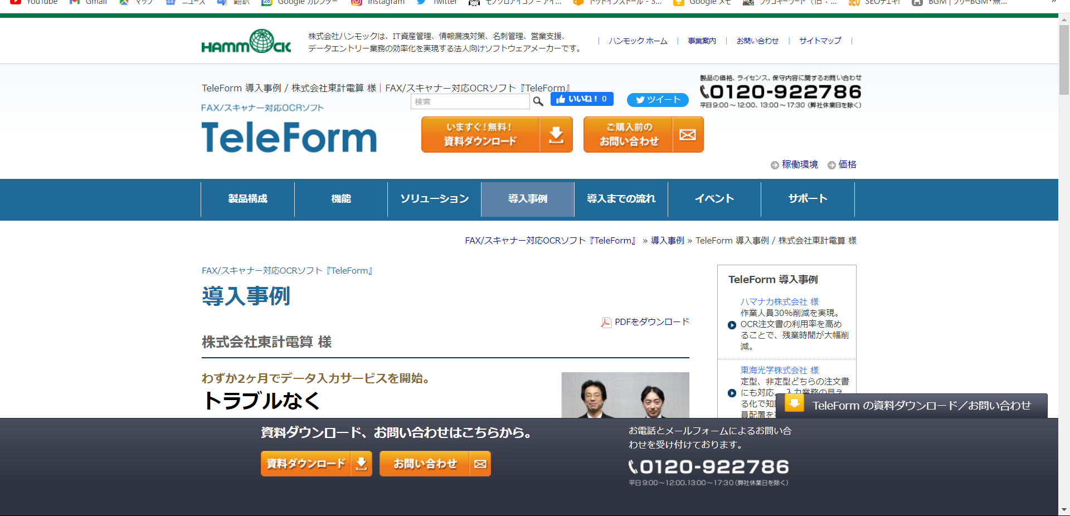
Task: Click the サイトマップ link in top header
Action: point(820,41)
